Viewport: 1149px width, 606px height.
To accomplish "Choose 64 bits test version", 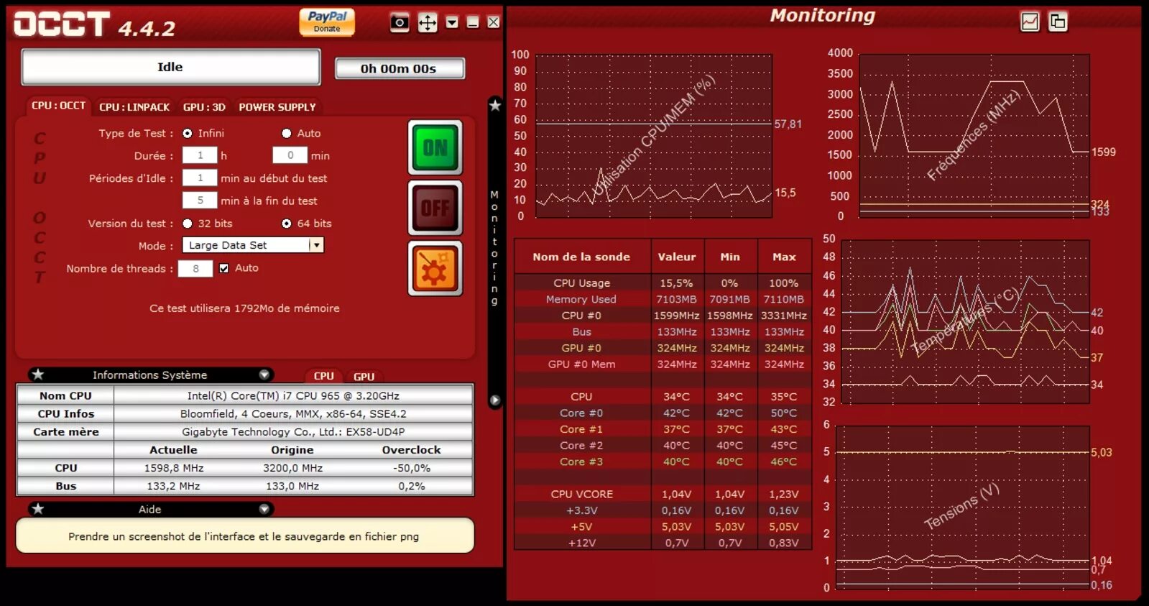I will 287,224.
